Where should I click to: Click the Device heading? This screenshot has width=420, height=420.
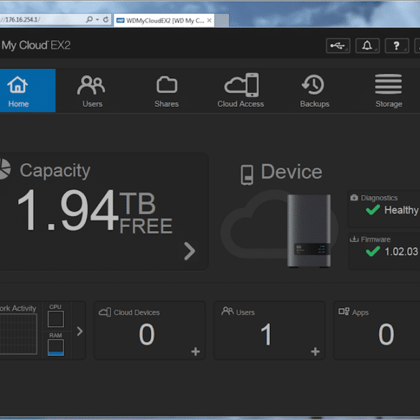(291, 172)
